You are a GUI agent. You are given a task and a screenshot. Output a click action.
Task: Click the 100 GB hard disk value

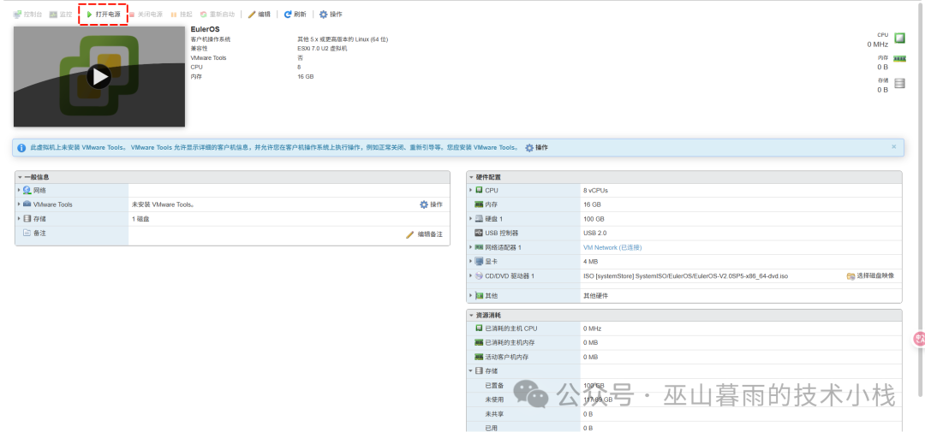[x=593, y=219]
